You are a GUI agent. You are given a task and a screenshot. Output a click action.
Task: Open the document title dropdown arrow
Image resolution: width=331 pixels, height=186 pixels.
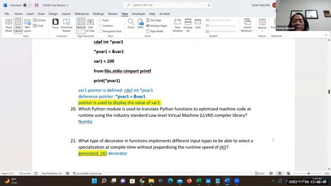(x=67, y=5)
